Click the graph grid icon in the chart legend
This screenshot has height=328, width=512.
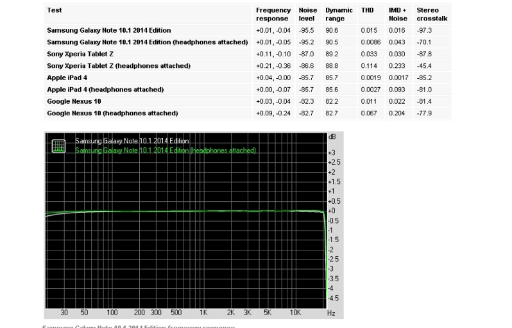click(59, 146)
